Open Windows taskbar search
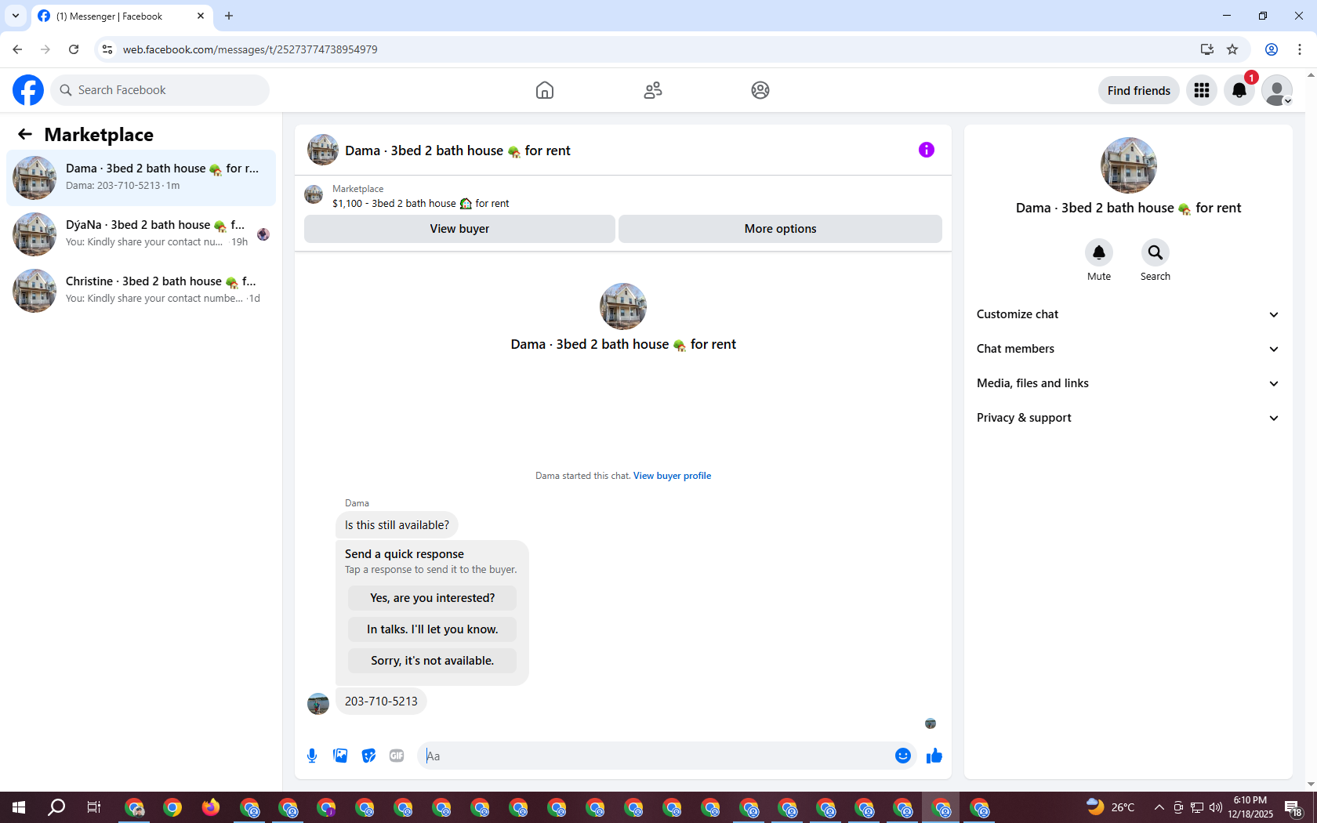The width and height of the screenshot is (1317, 823). [x=56, y=807]
